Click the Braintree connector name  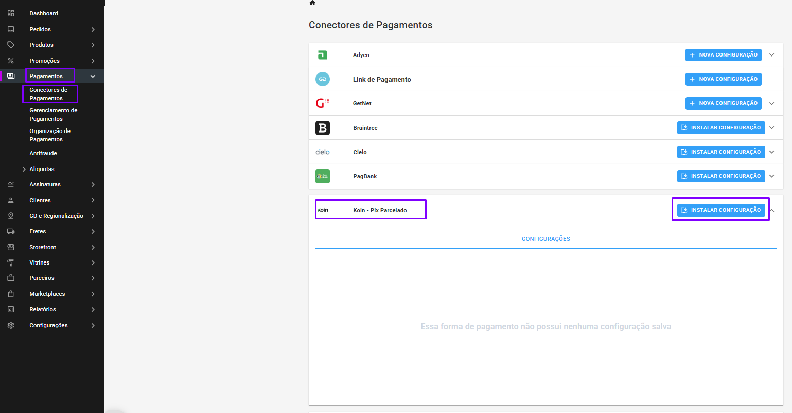(365, 128)
